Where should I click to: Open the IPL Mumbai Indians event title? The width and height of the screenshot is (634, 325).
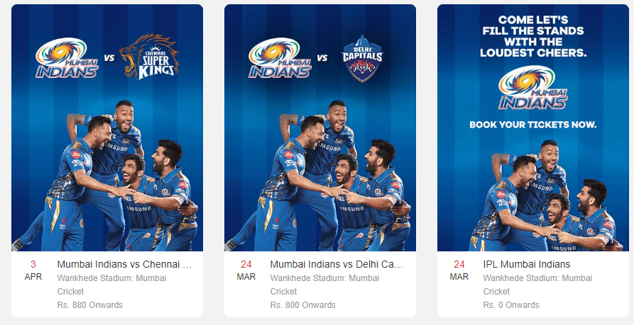(527, 264)
